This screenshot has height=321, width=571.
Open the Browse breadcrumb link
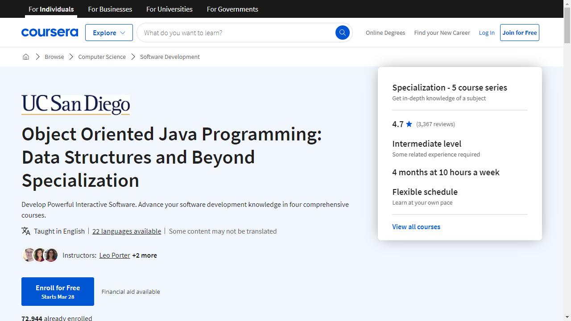(54, 57)
